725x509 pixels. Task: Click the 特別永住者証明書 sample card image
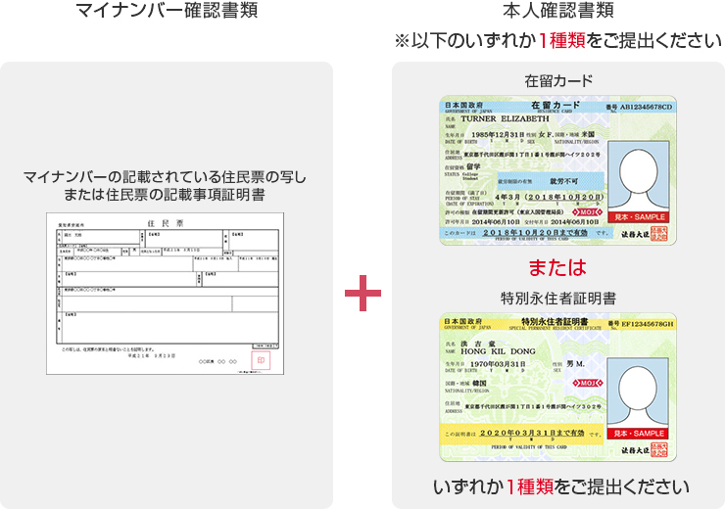[557, 387]
